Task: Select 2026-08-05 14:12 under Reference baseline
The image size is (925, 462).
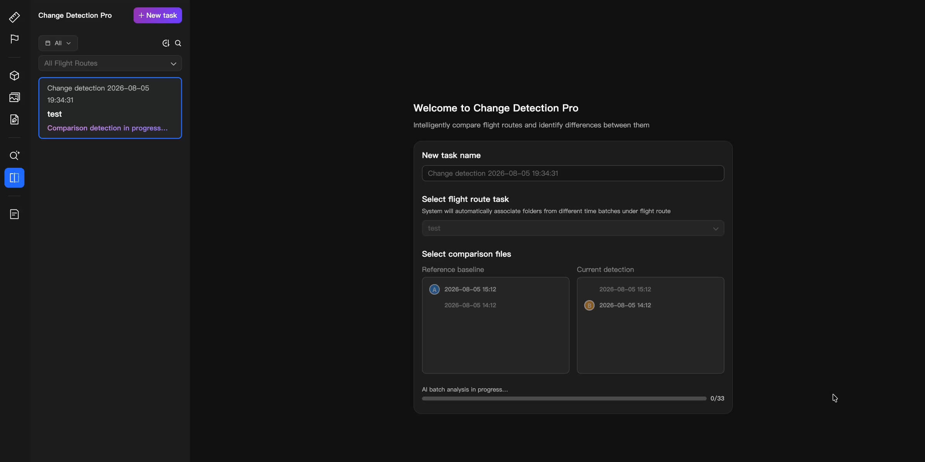Action: coord(470,305)
